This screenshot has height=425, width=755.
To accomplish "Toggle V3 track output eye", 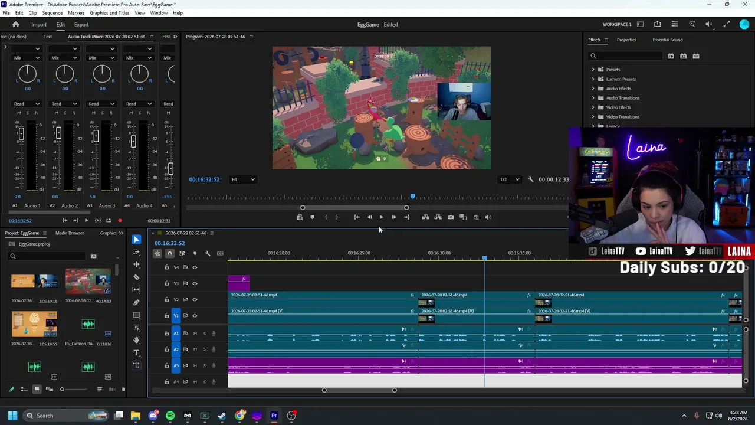I will click(195, 283).
